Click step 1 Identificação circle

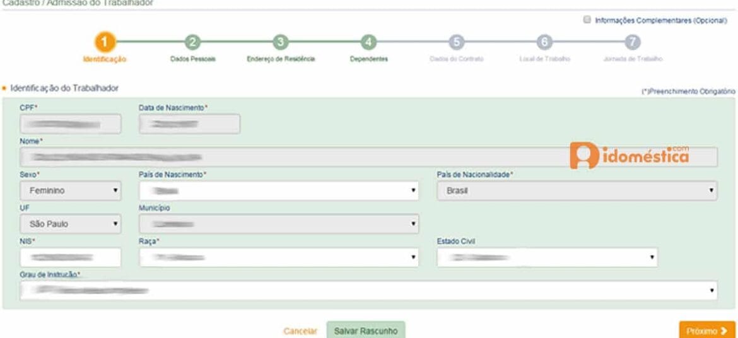(x=105, y=42)
